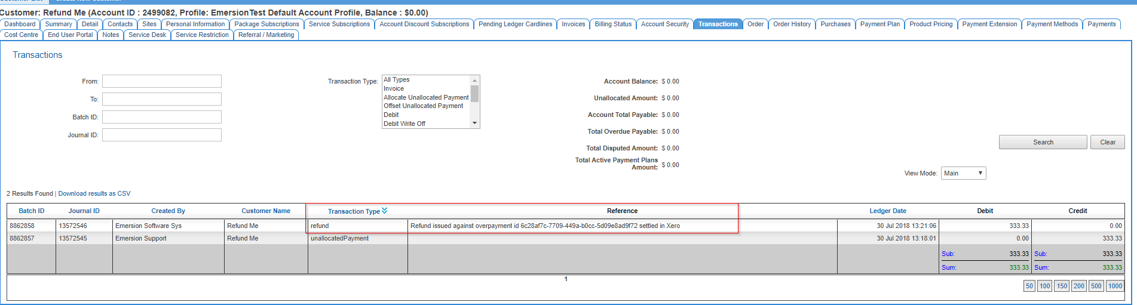Image resolution: width=1137 pixels, height=305 pixels.
Task: Focus the Batch ID input field
Action: pos(161,117)
